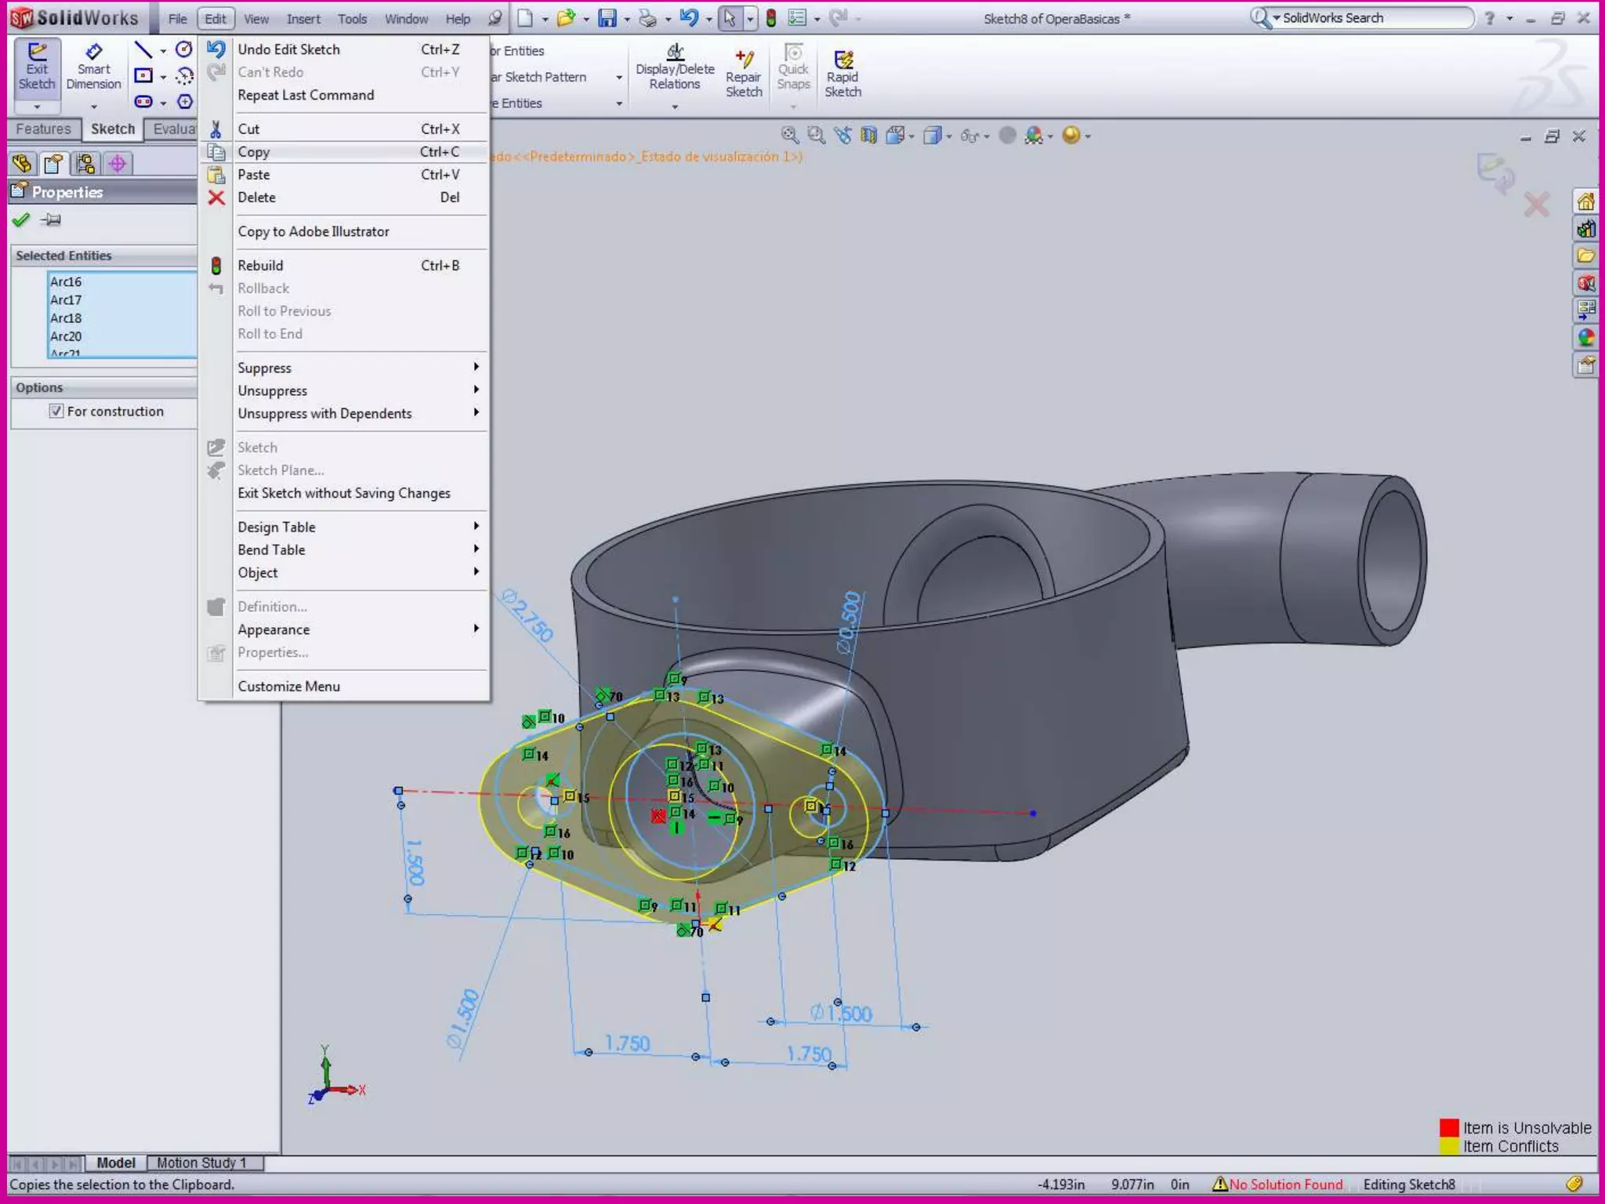Click the green OK checkmark in Properties
The image size is (1605, 1204).
coord(21,219)
